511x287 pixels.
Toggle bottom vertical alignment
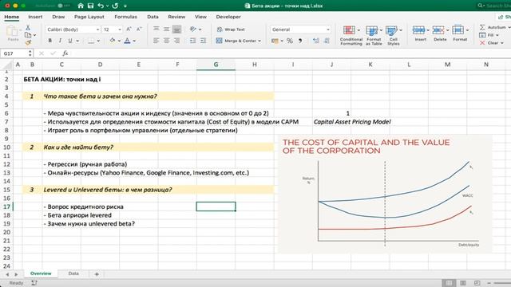click(176, 29)
